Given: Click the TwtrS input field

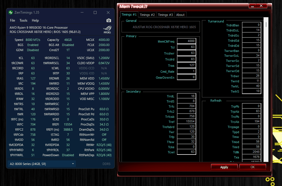Looking at the screenshot, I should click(x=251, y=91).
